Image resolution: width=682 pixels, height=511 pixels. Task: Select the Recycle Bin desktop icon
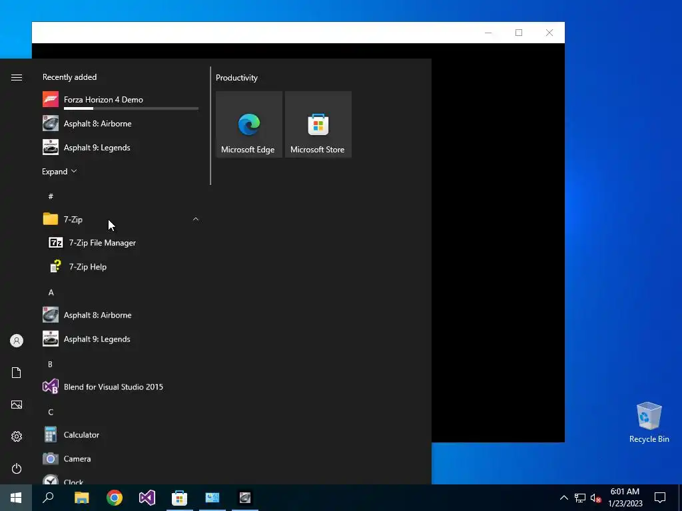(x=649, y=423)
